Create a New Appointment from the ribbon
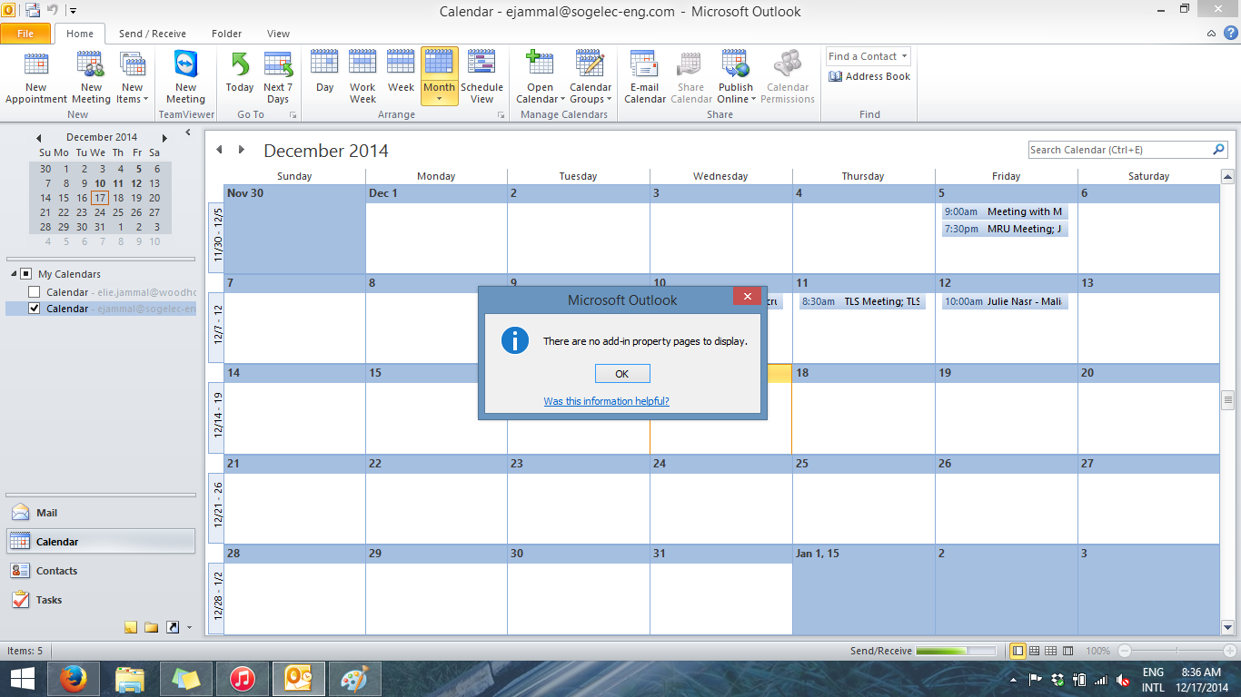Image resolution: width=1241 pixels, height=697 pixels. click(36, 78)
